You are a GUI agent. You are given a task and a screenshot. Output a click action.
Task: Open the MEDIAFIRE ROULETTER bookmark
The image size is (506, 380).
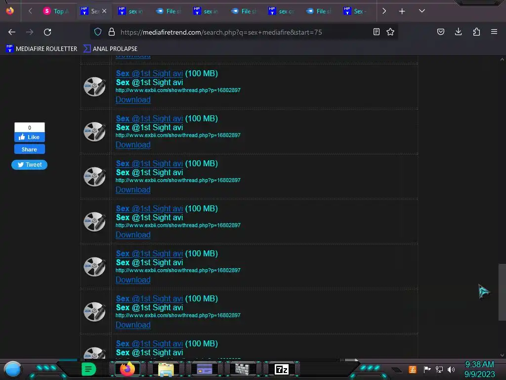[x=42, y=49]
